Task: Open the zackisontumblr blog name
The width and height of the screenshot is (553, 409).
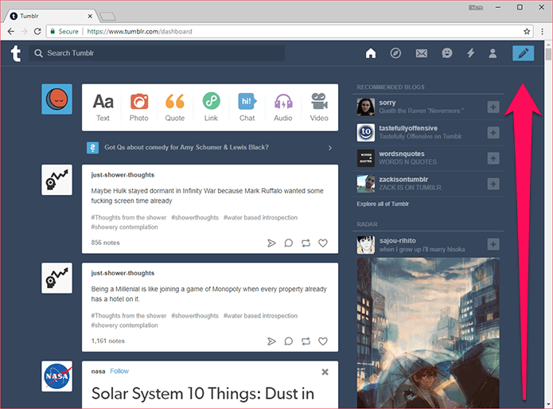Action: [403, 179]
